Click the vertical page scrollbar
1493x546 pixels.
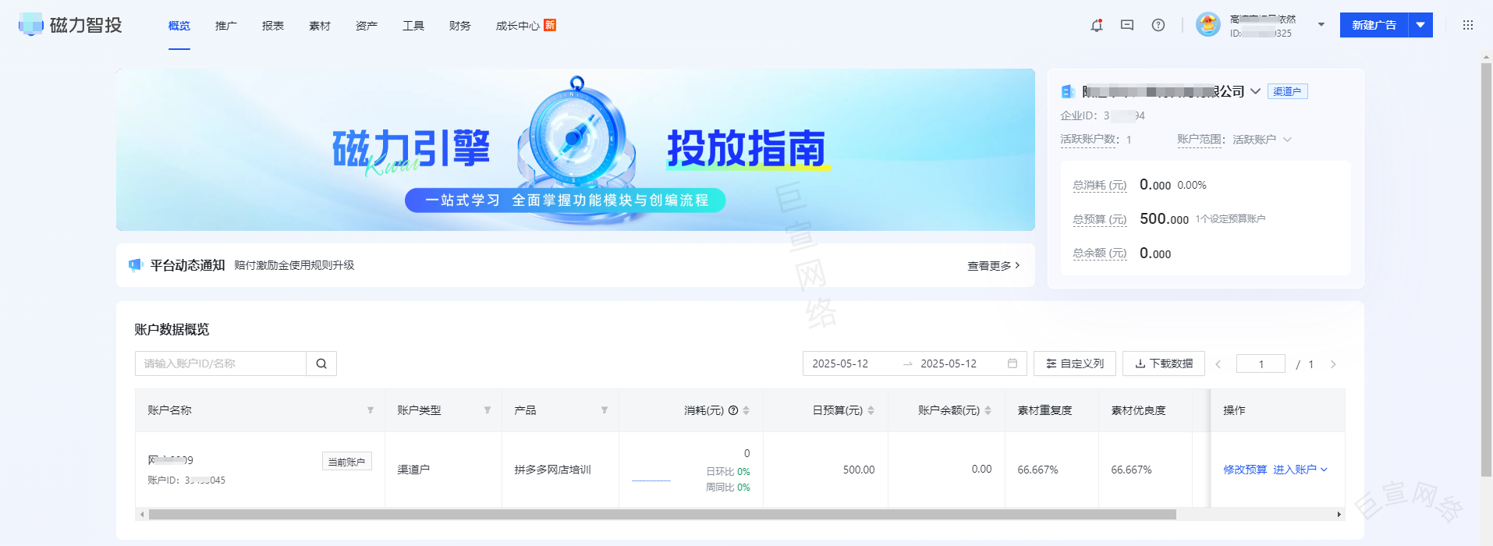point(1486,271)
